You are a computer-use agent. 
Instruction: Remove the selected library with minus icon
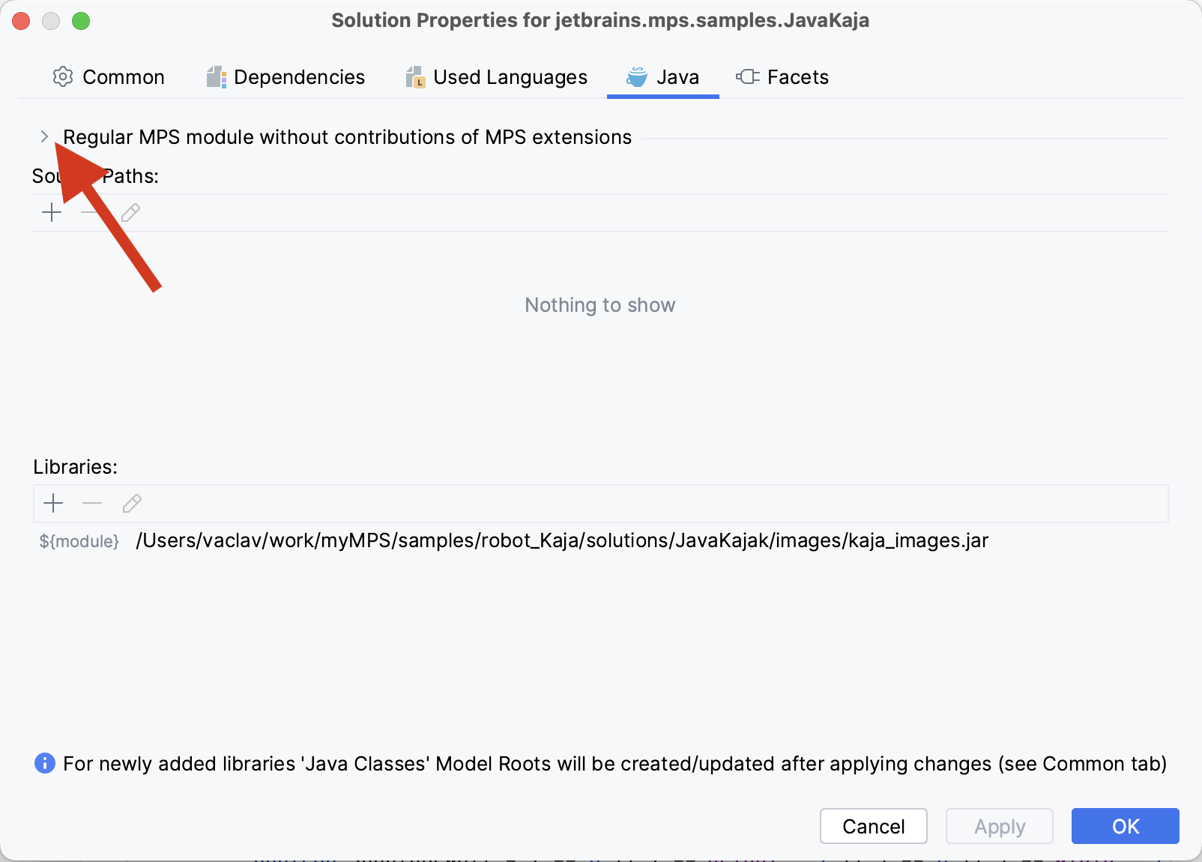click(x=92, y=503)
